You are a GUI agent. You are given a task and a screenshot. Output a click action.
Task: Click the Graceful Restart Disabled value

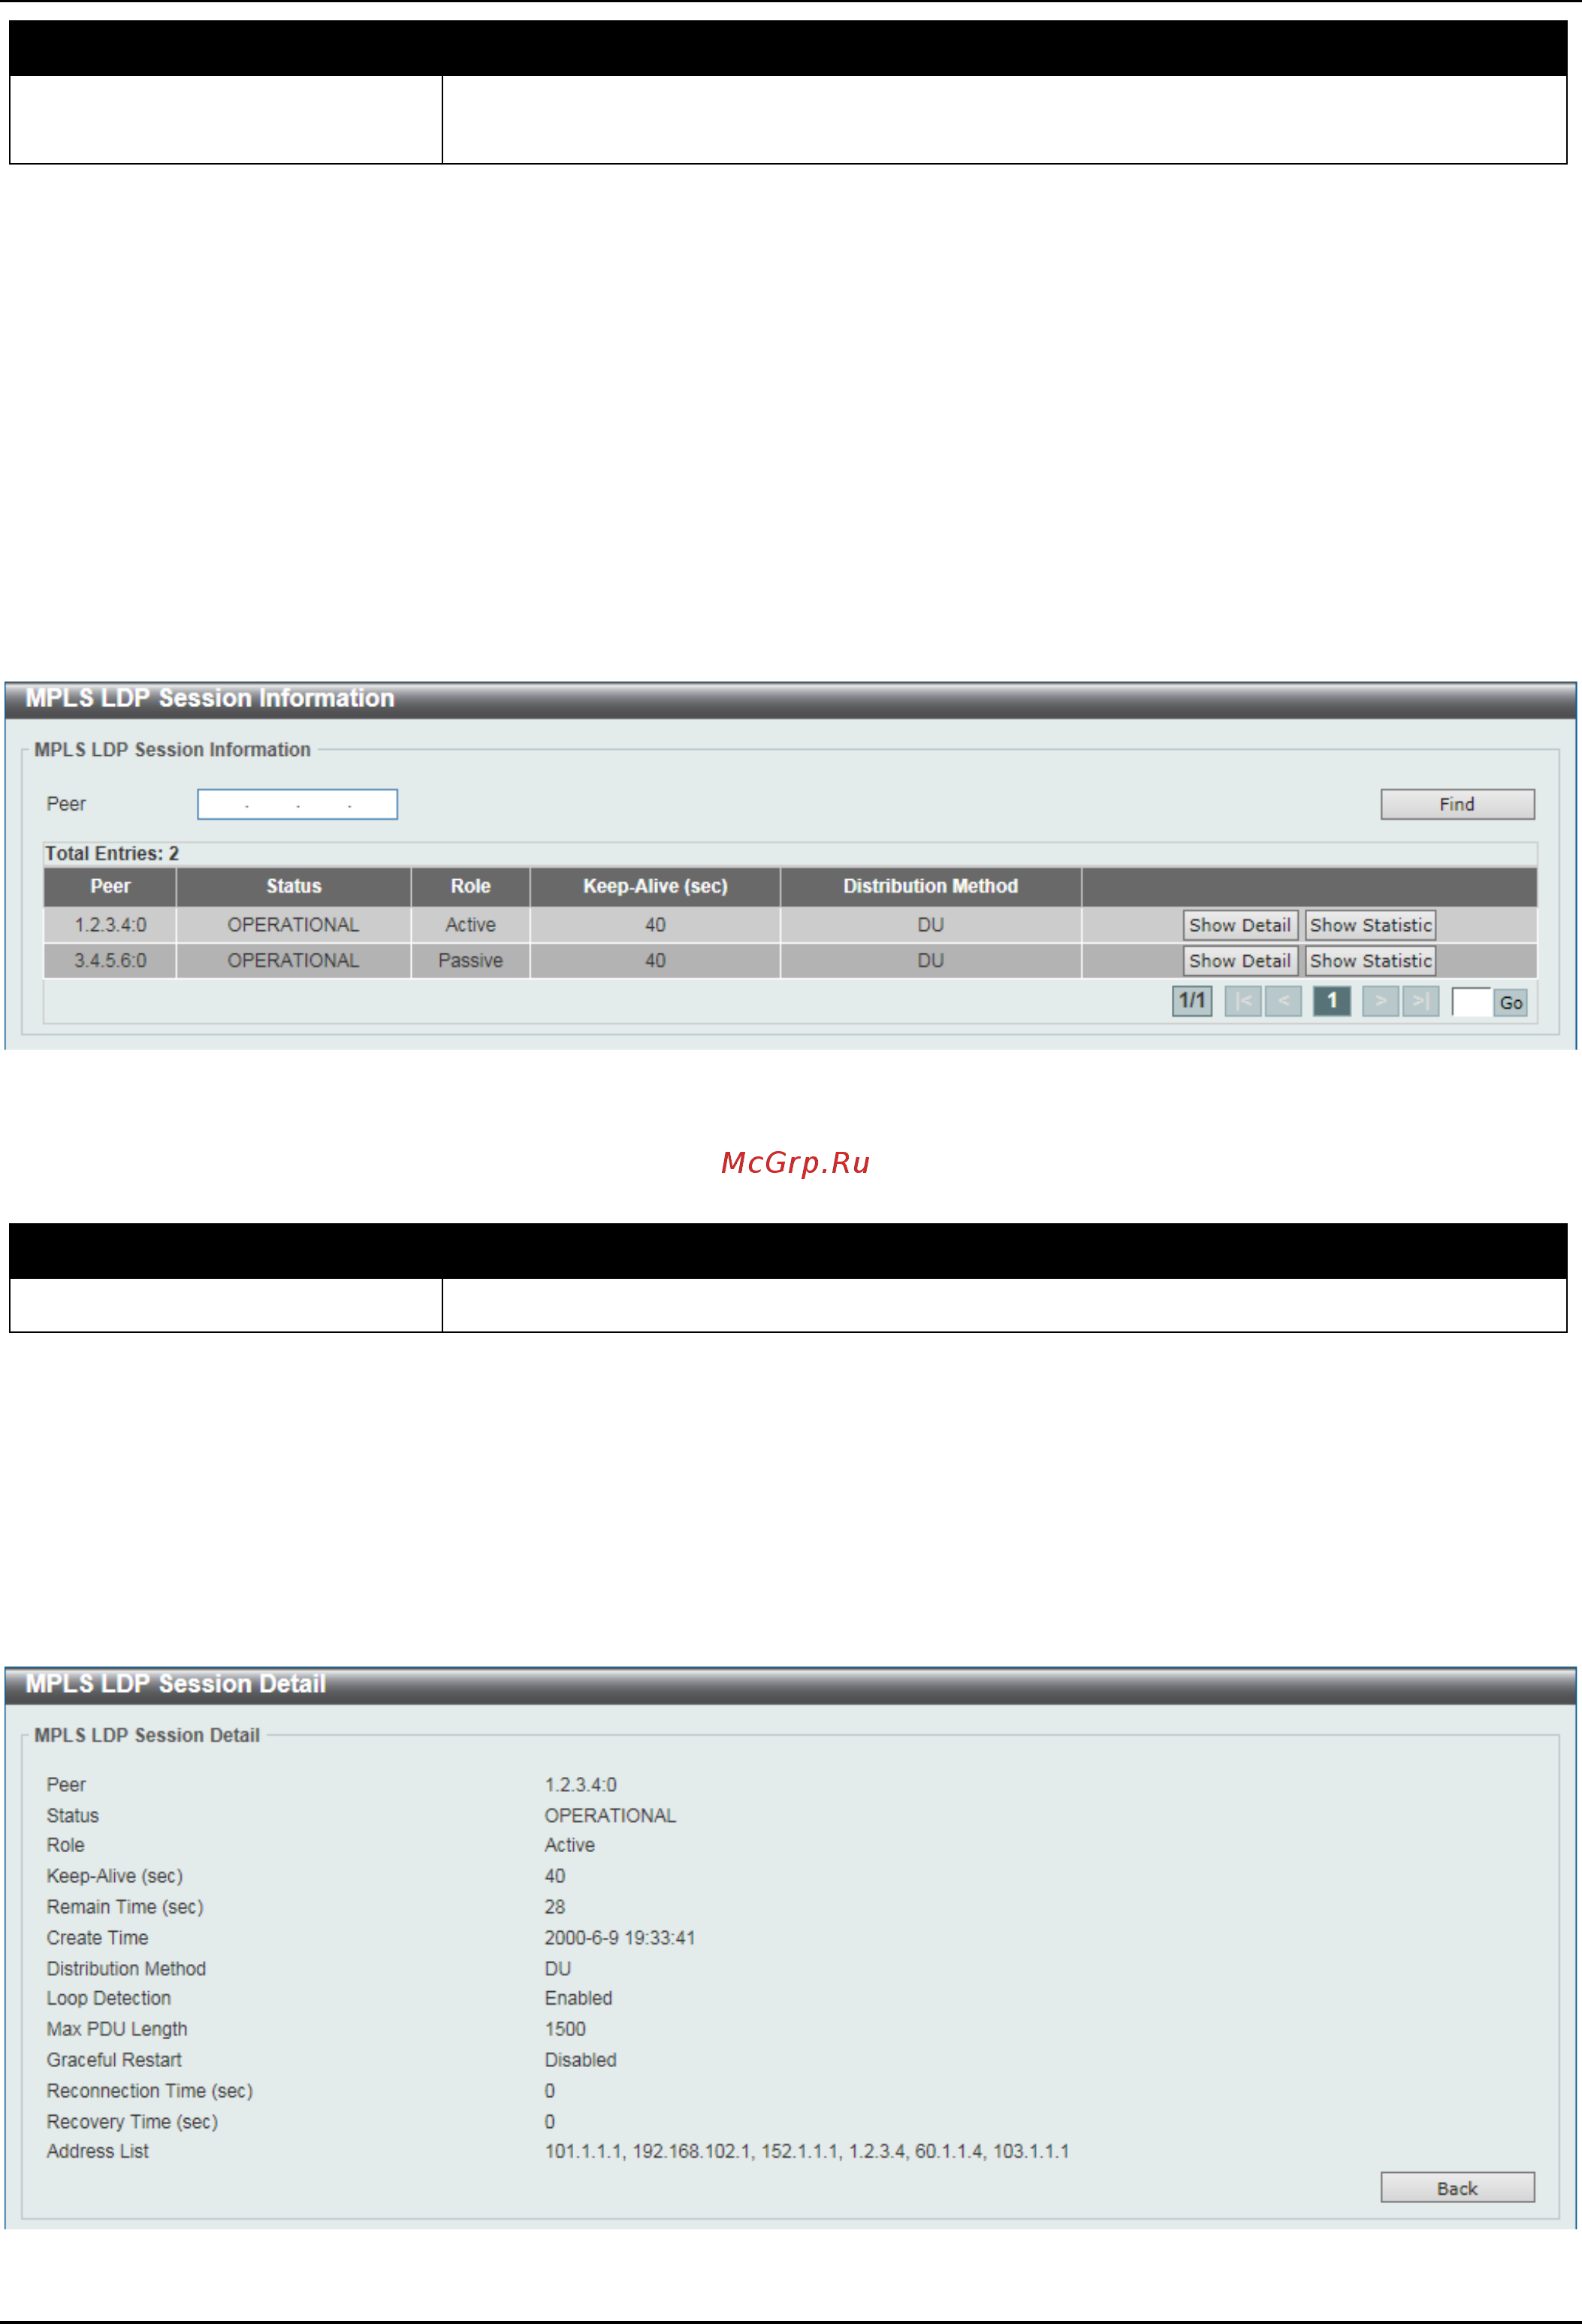point(580,2060)
